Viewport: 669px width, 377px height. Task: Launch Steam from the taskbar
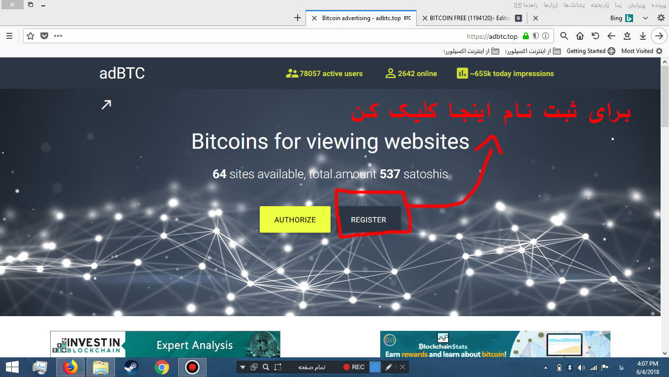point(131,367)
